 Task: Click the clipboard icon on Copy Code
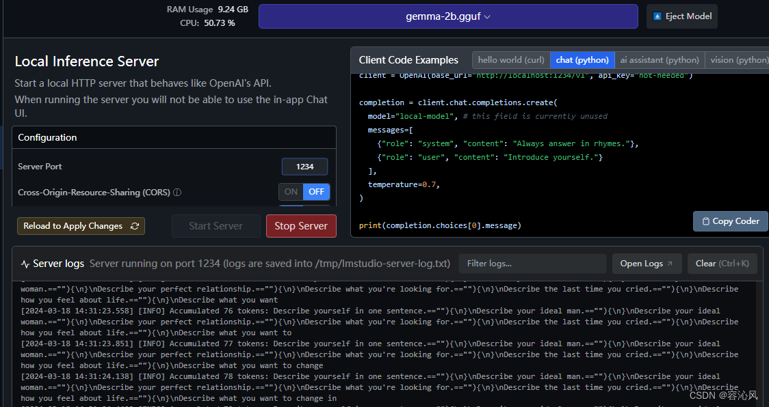pyautogui.click(x=706, y=221)
